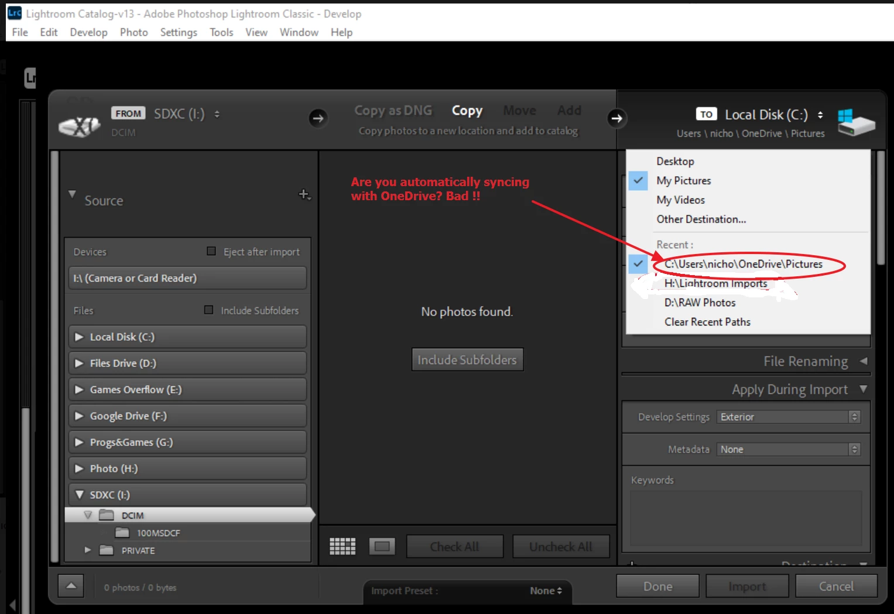Viewport: 894px width, 614px height.
Task: Click the center Include Subfolders button
Action: (467, 359)
